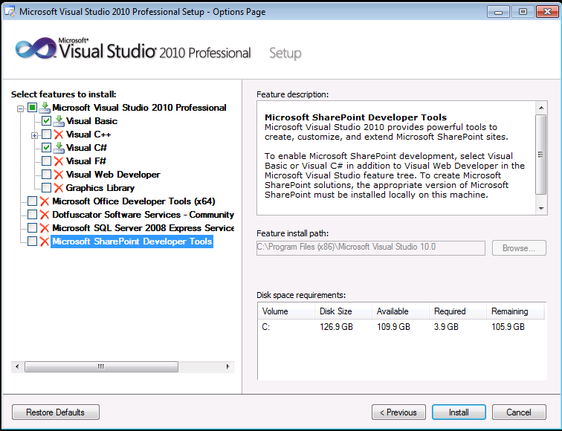Click install icon beside Microsoft Visual Studio 2010 Professional
Image resolution: width=562 pixels, height=431 pixels.
pyautogui.click(x=45, y=108)
